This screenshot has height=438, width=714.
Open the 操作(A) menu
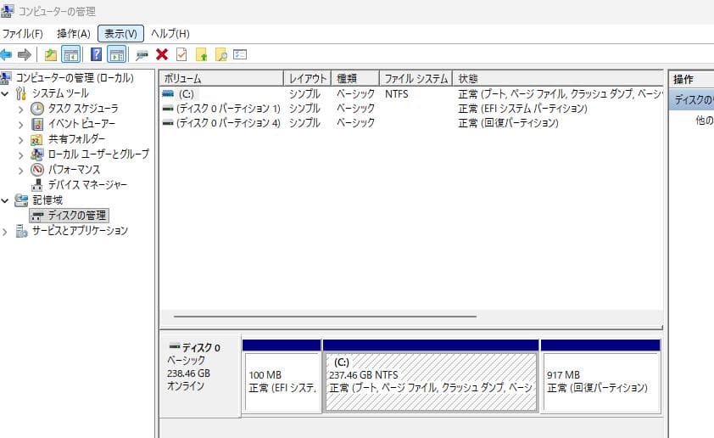pos(73,34)
